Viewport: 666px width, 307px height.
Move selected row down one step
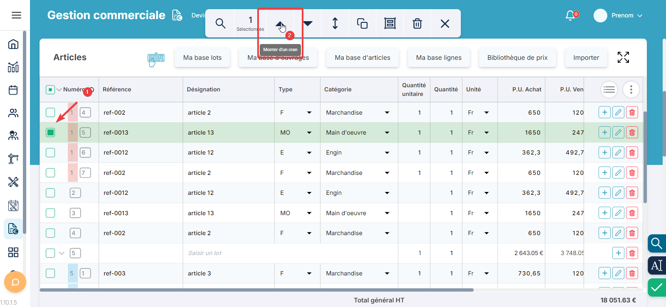(x=308, y=24)
